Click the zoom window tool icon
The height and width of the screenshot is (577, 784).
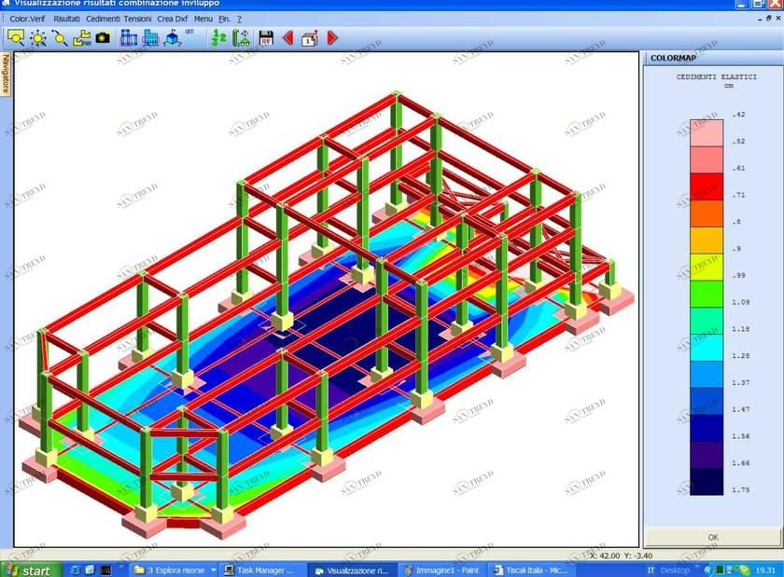tap(16, 37)
